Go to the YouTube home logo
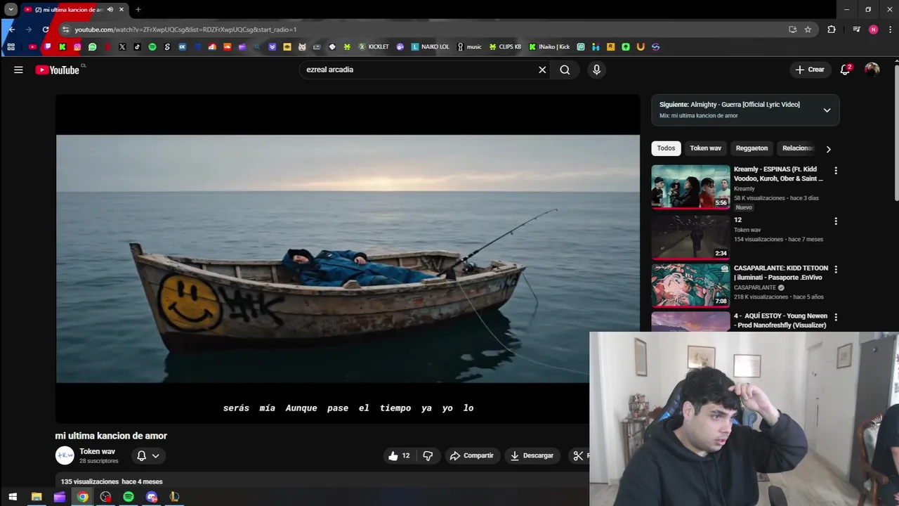Image resolution: width=899 pixels, height=506 pixels. coord(58,70)
